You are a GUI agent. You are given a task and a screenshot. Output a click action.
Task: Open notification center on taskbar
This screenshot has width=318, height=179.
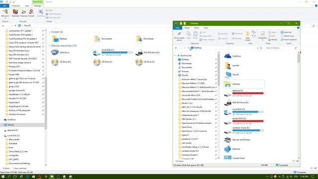tap(313, 177)
